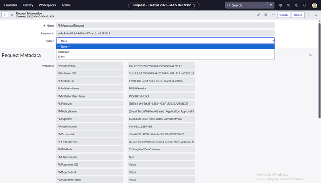321x183 pixels.
Task: Open the personalize form settings icon
Action: (266, 15)
